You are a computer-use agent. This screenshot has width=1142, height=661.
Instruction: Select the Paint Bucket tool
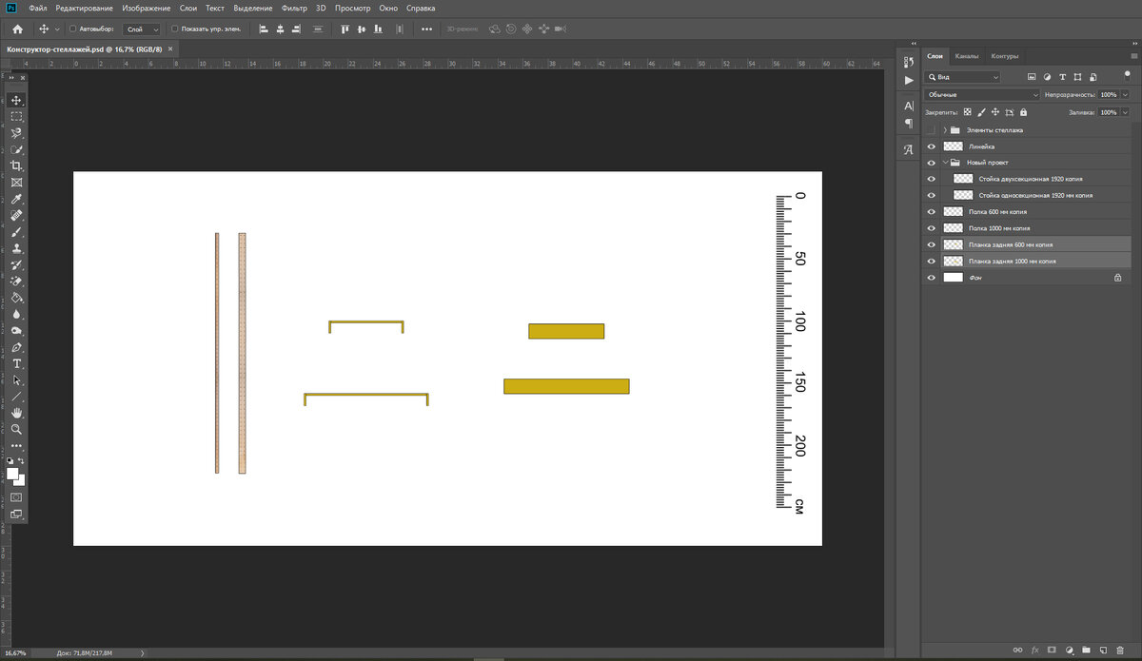(x=16, y=298)
